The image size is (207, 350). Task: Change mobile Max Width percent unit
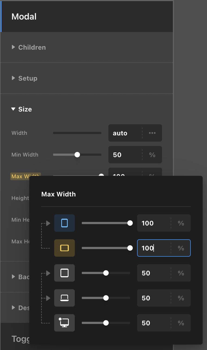pyautogui.click(x=181, y=223)
